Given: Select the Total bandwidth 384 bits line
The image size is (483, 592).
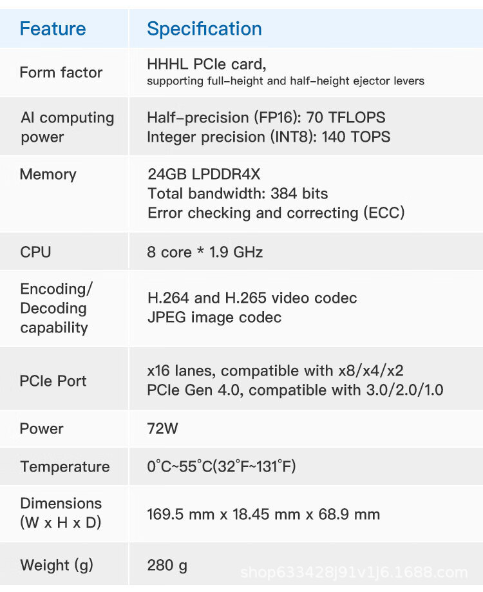Looking at the screenshot, I should click(238, 193).
